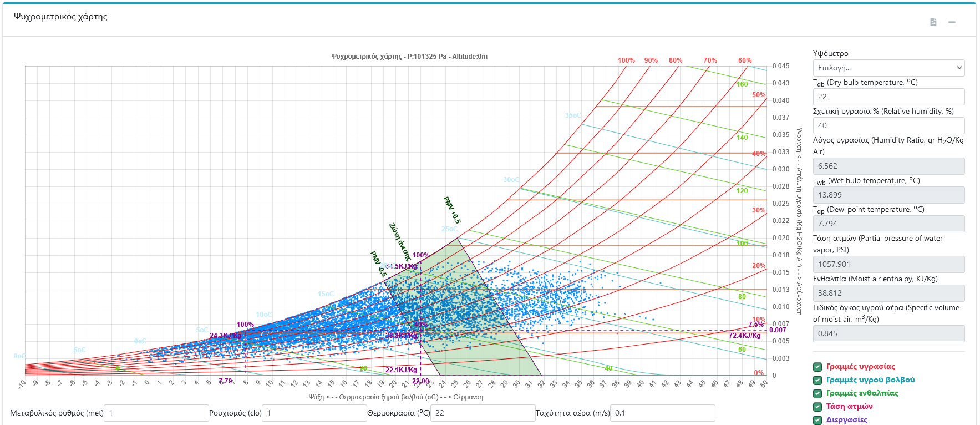
Task: Focus the Ρουχισμός (clo) input field
Action: tap(314, 413)
